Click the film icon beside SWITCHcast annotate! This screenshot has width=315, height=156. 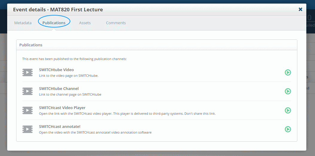28,129
